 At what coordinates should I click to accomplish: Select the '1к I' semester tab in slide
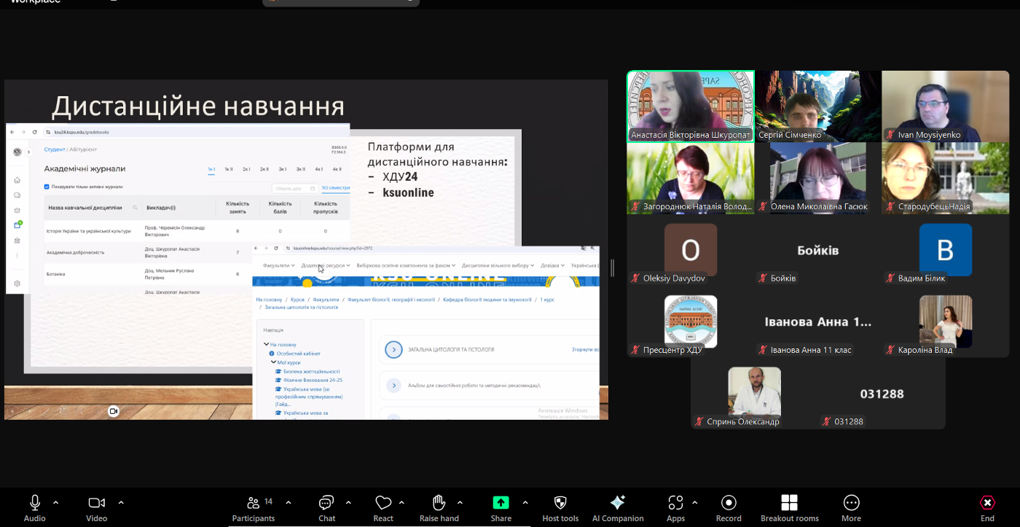[x=211, y=169]
